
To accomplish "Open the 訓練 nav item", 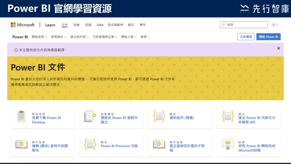I will point(76,25).
